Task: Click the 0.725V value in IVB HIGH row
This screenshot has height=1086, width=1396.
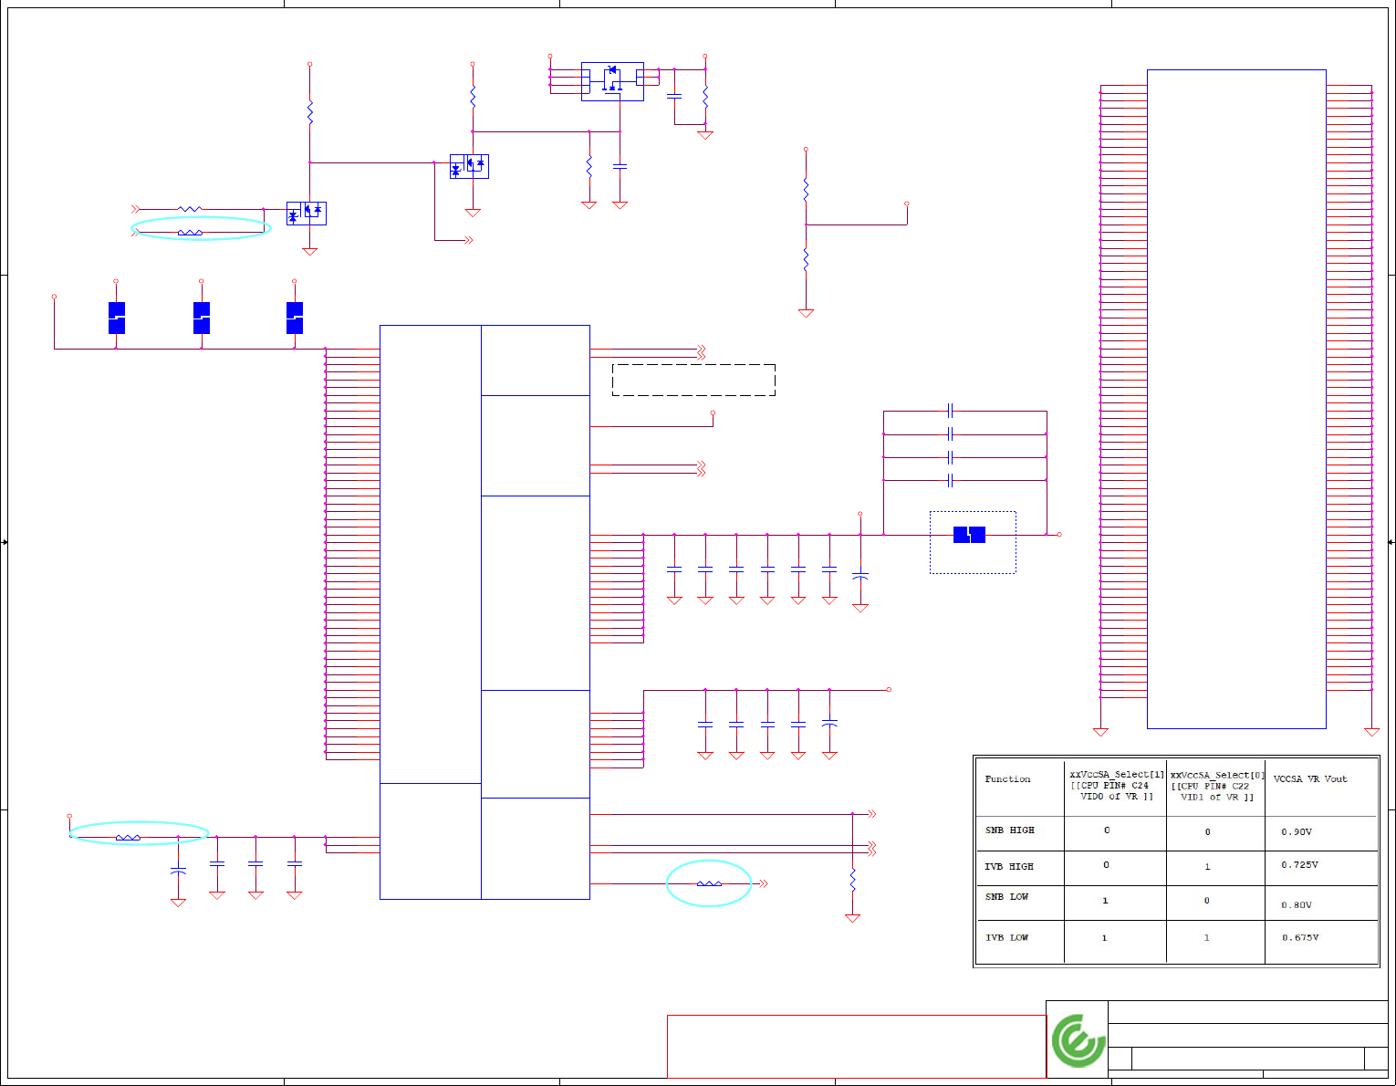Action: 1299,865
